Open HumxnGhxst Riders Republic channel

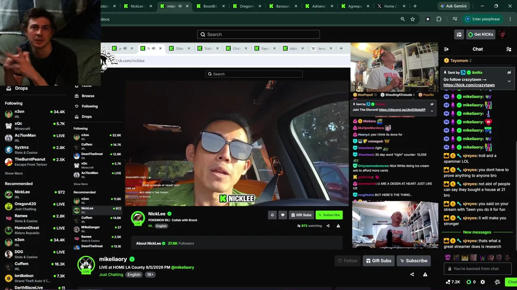35,230
